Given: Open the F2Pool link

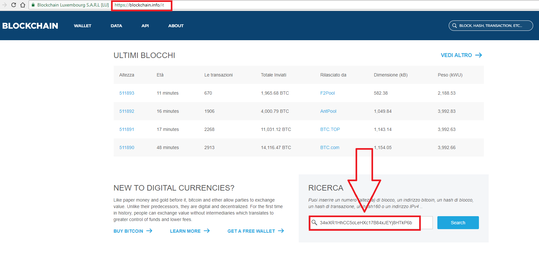Looking at the screenshot, I should [327, 93].
